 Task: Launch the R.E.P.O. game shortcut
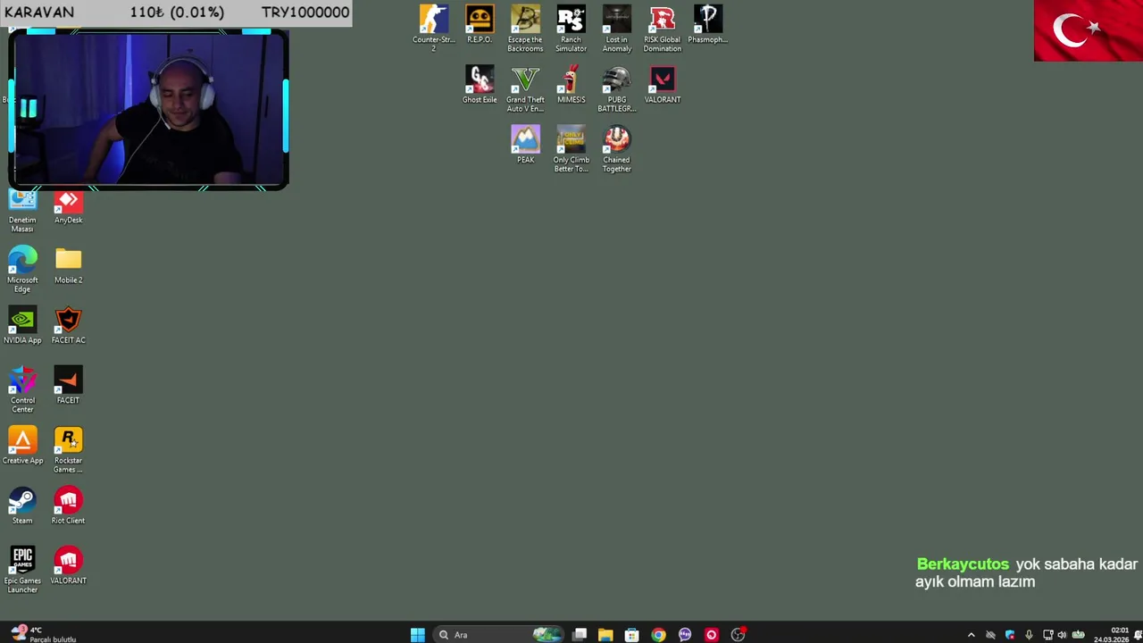(480, 24)
